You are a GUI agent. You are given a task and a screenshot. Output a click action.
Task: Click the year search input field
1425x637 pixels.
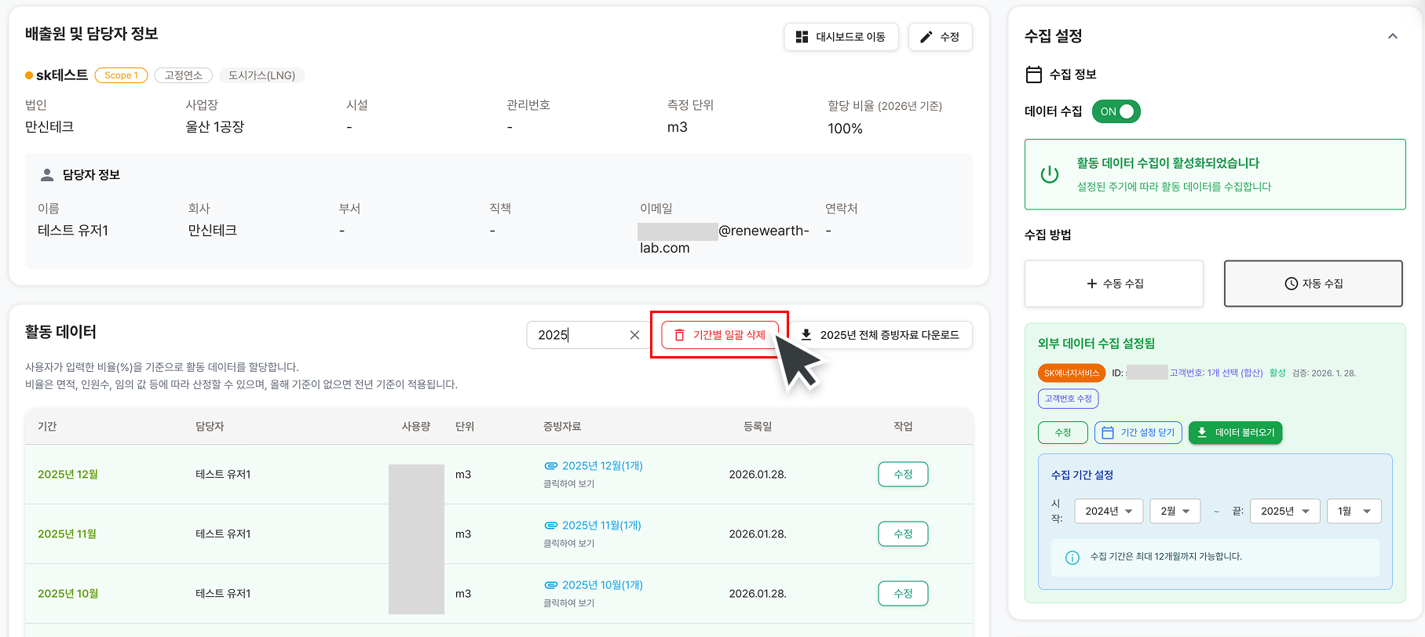tap(579, 335)
